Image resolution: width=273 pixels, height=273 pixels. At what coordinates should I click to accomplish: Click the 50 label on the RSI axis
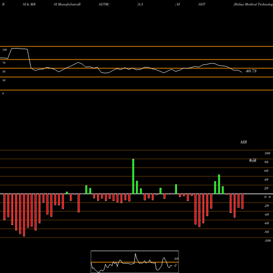(4, 72)
